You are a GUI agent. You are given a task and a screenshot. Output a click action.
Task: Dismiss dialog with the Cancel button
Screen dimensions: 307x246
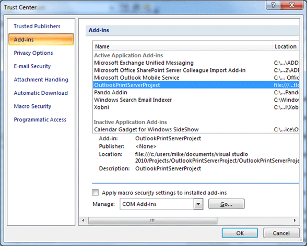point(281,233)
